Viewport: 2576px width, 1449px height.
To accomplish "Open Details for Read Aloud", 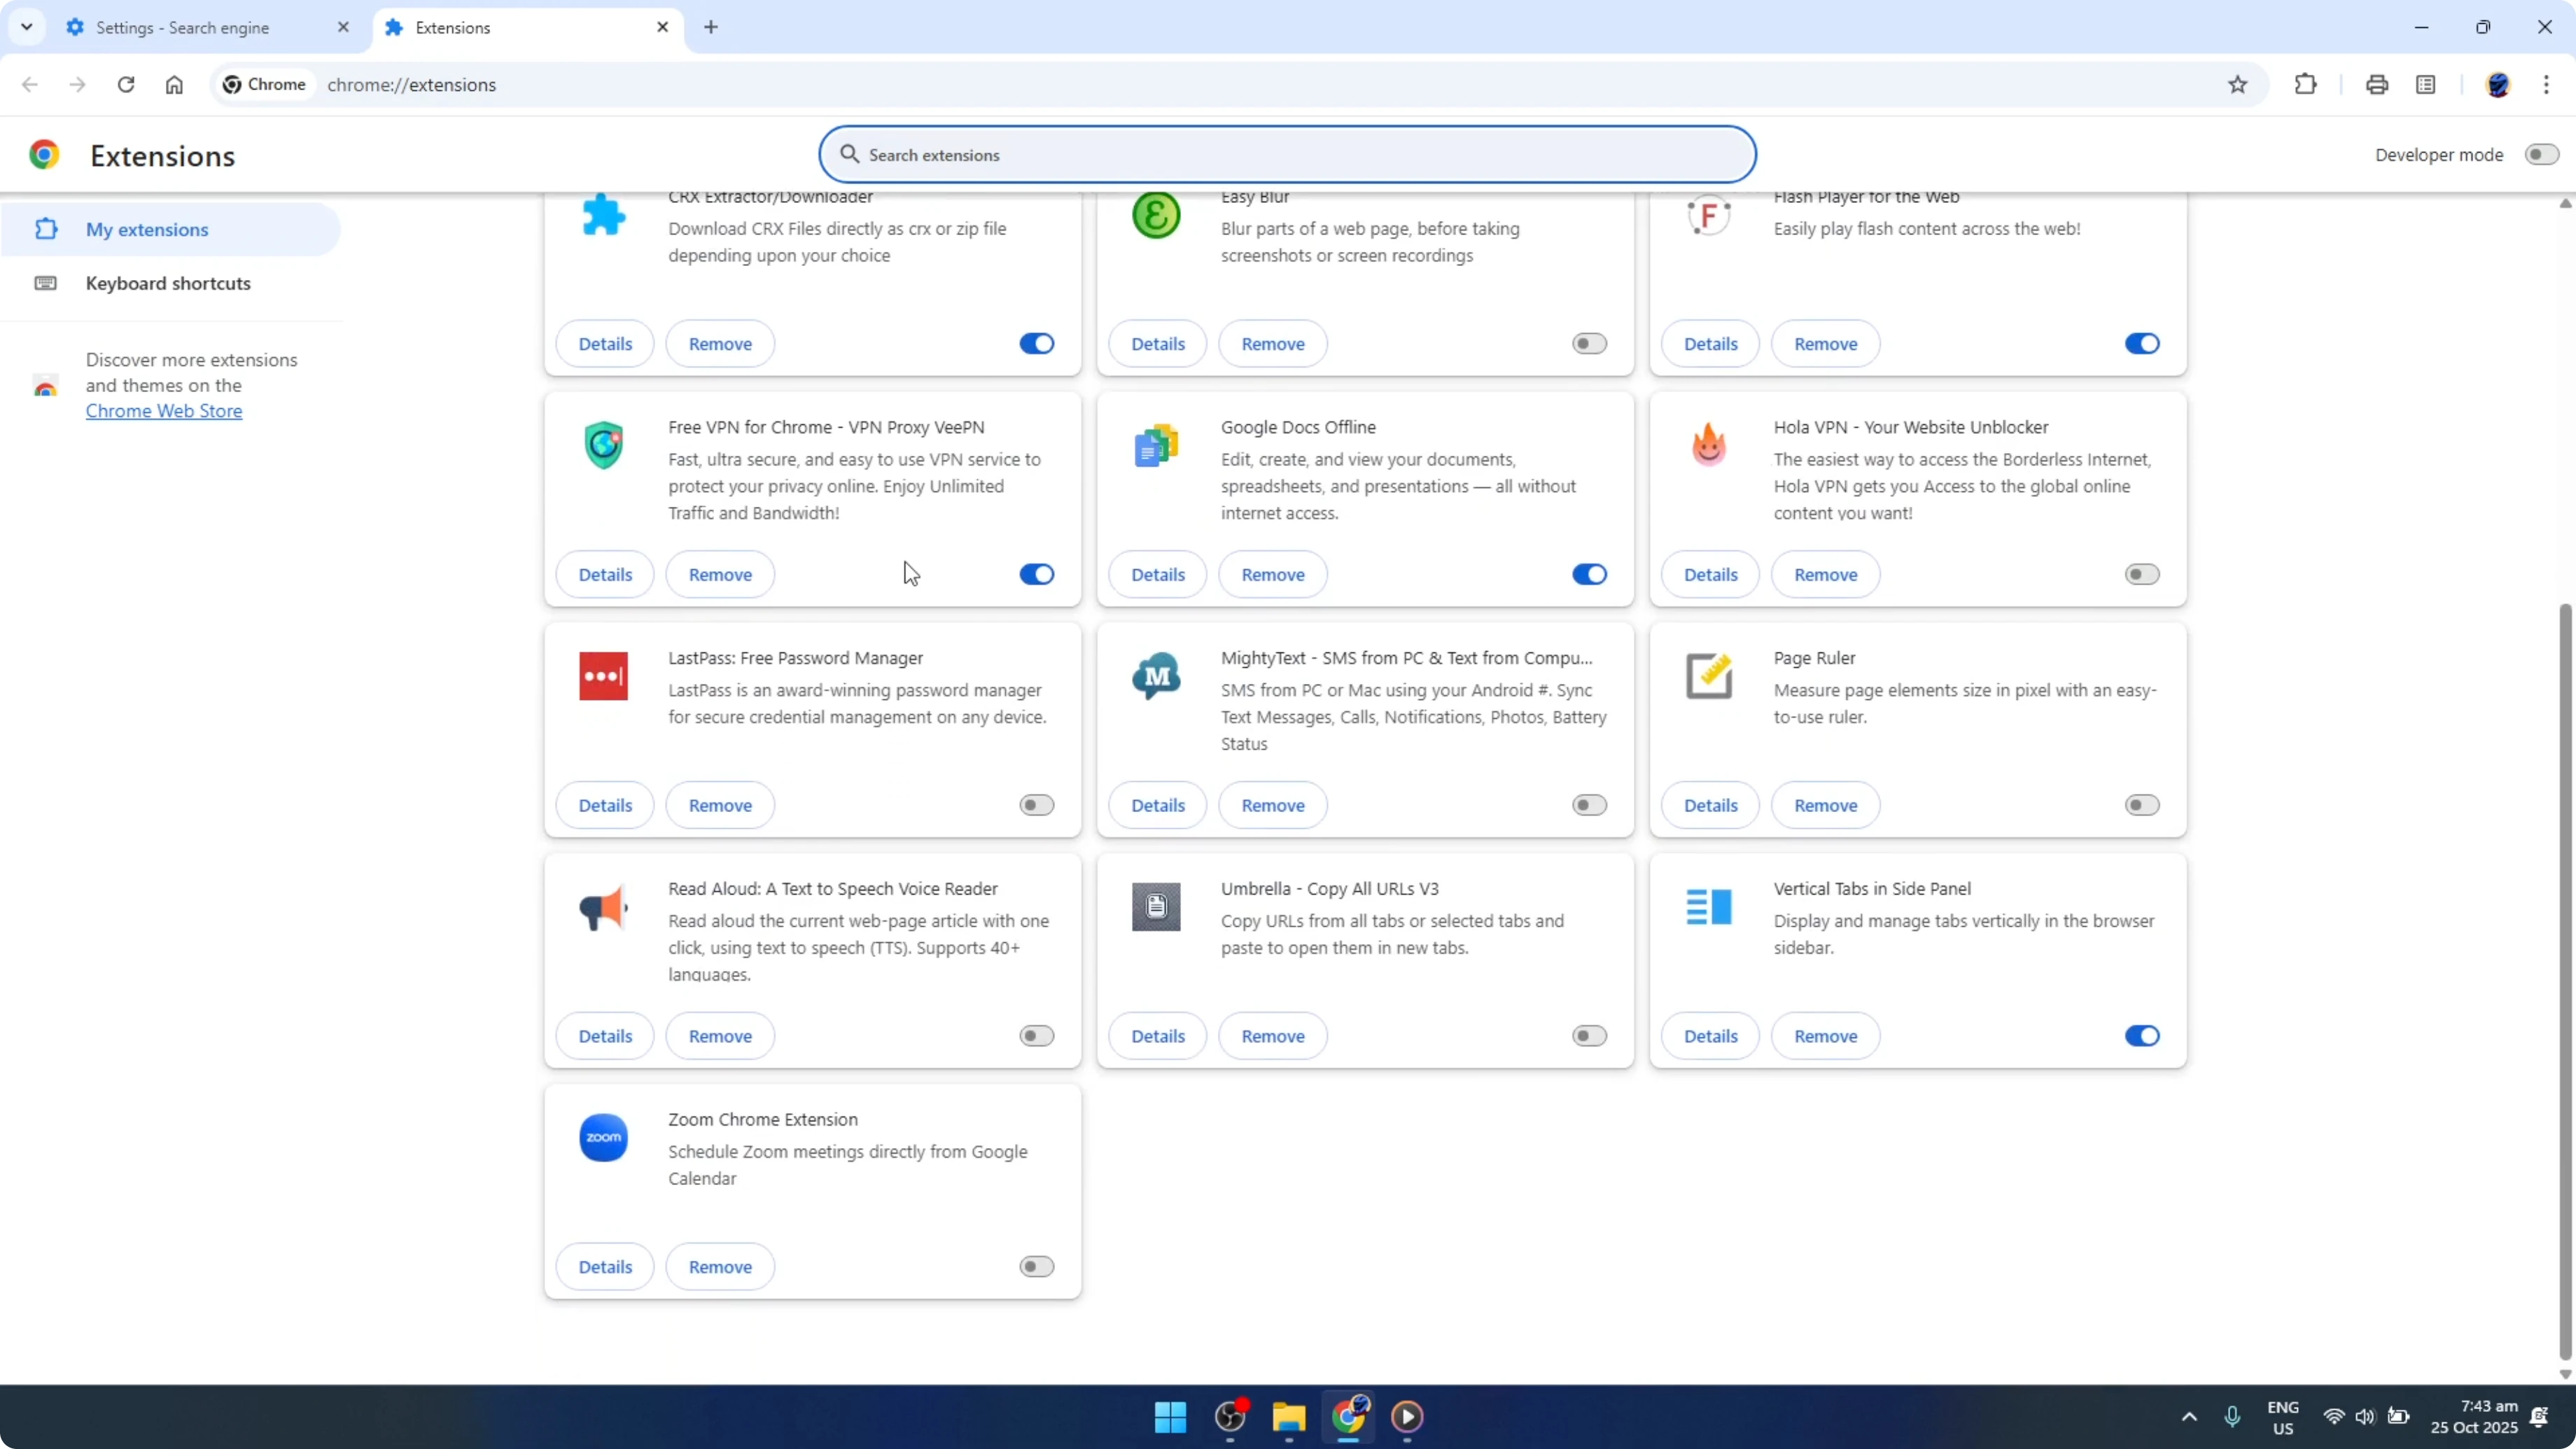I will 605,1037.
